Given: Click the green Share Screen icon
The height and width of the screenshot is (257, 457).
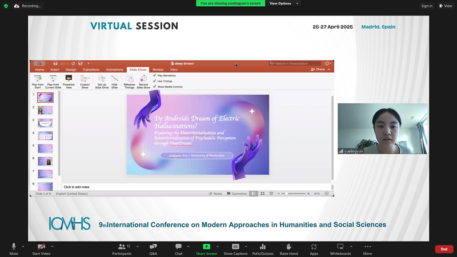Looking at the screenshot, I should point(206,247).
